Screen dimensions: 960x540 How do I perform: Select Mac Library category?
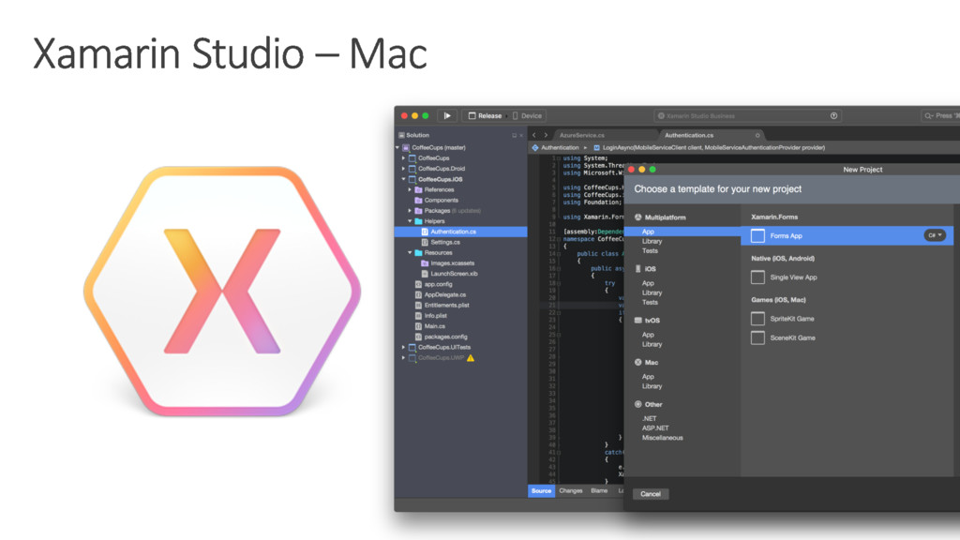pos(652,386)
